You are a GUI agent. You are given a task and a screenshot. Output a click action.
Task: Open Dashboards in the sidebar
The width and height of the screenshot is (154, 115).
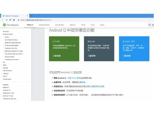(7, 79)
